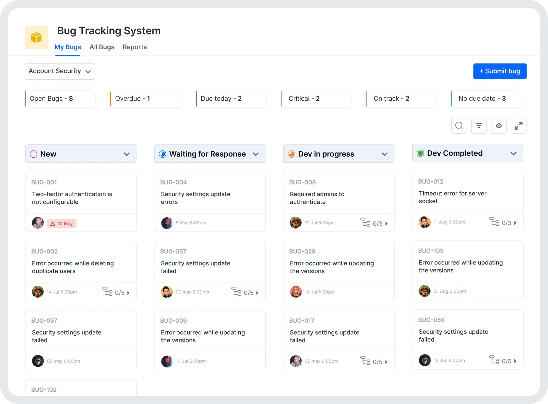Click assignee avatar on BUG-029 card
Viewport: 548px width, 404px height.
[x=296, y=292]
